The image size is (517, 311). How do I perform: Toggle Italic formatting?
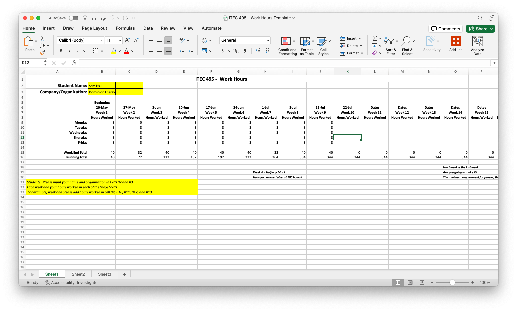[69, 51]
